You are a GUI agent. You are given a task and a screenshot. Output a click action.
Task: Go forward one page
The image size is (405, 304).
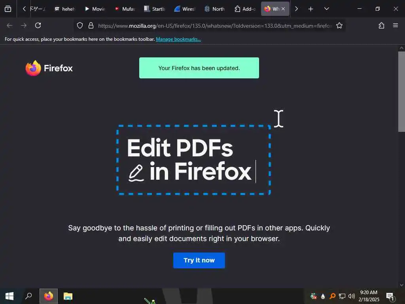(x=24, y=25)
